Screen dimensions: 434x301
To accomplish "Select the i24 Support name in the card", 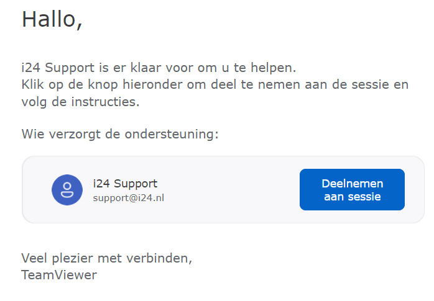I will tap(125, 184).
